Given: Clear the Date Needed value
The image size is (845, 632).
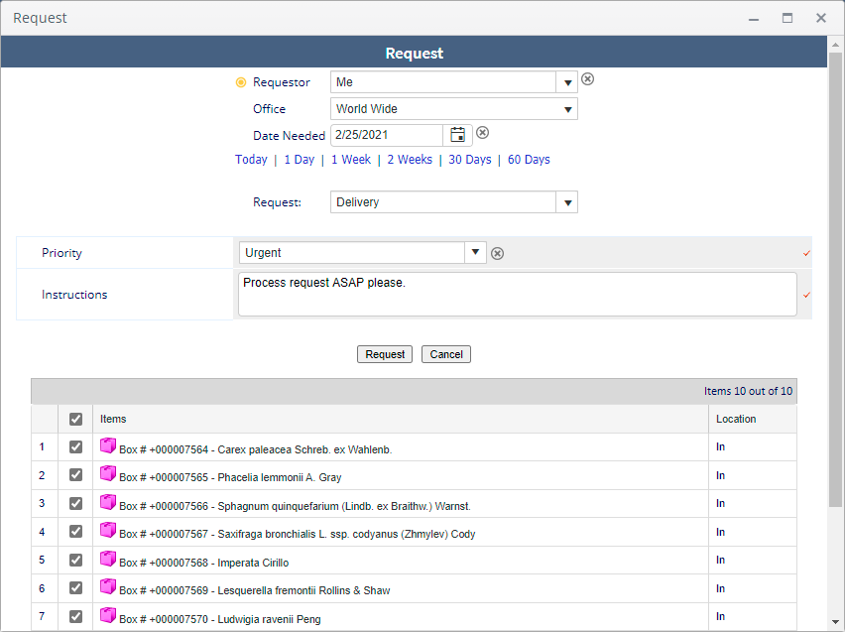Looking at the screenshot, I should coord(482,133).
